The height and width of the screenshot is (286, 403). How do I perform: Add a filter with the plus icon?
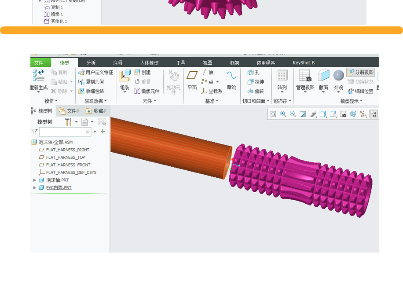(x=103, y=132)
